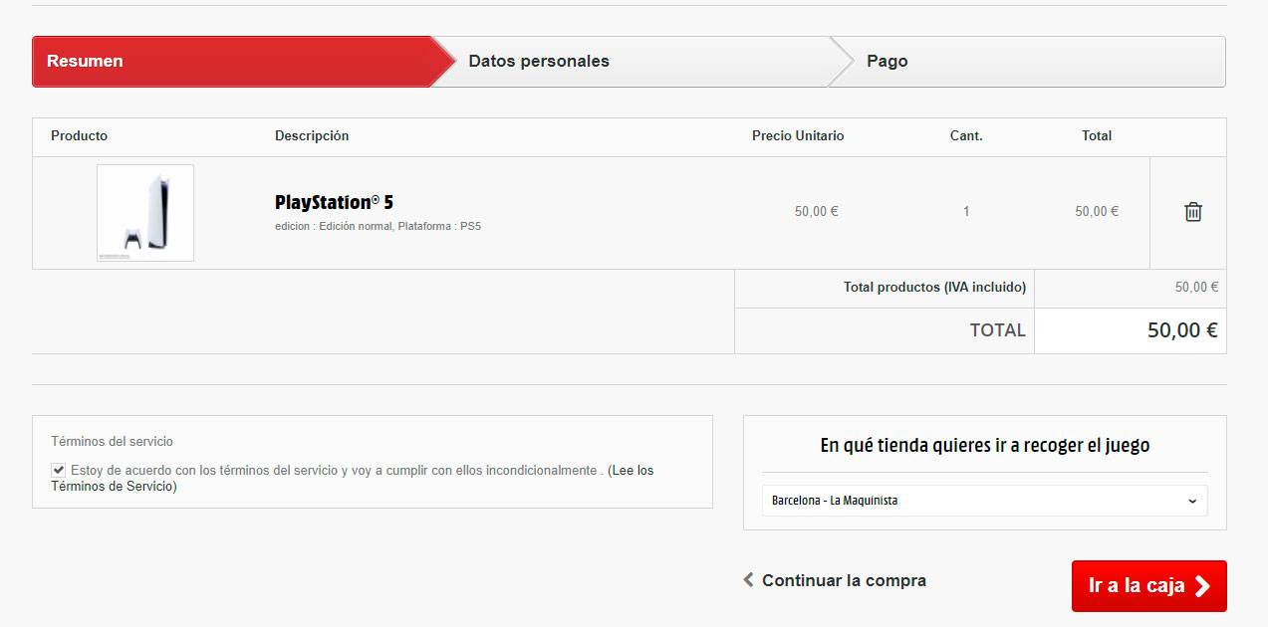1268x627 pixels.
Task: Click the PlayStation 5 product thumbnail
Action: tap(145, 213)
